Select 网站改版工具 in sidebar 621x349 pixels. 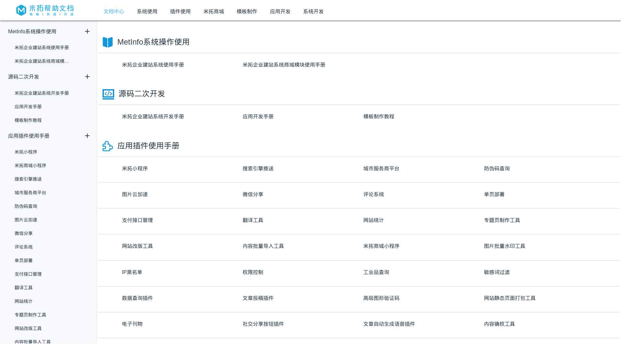click(28, 328)
